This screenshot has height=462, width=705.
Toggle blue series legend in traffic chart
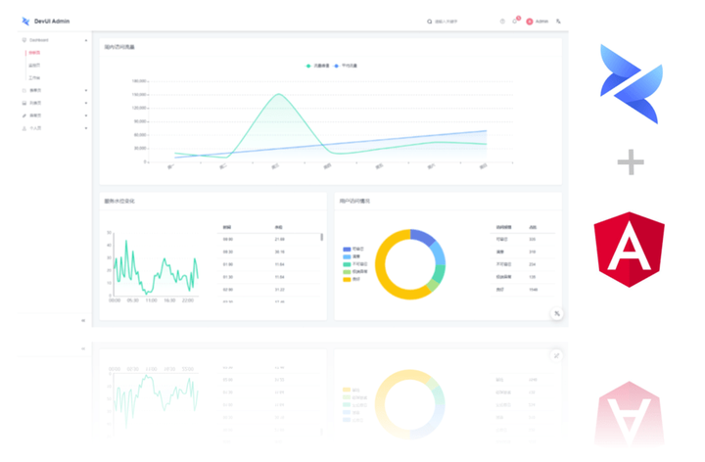(346, 66)
